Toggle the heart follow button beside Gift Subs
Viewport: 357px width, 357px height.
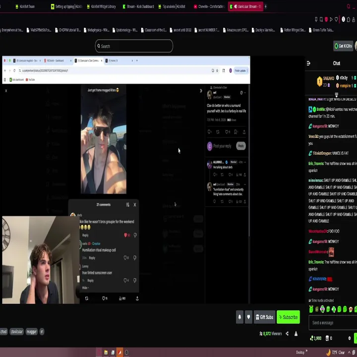click(x=248, y=317)
